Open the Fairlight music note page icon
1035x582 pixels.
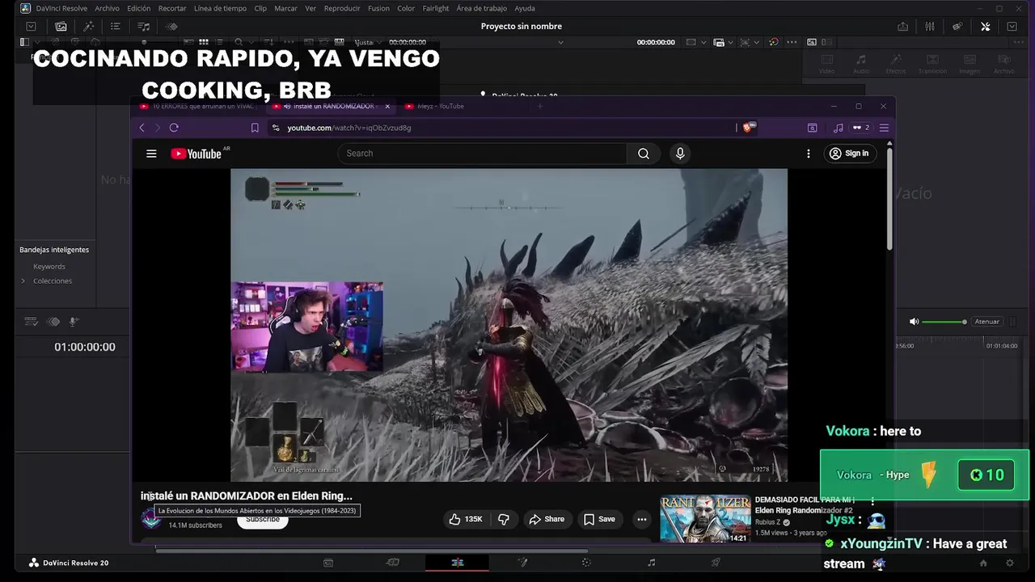pos(652,563)
